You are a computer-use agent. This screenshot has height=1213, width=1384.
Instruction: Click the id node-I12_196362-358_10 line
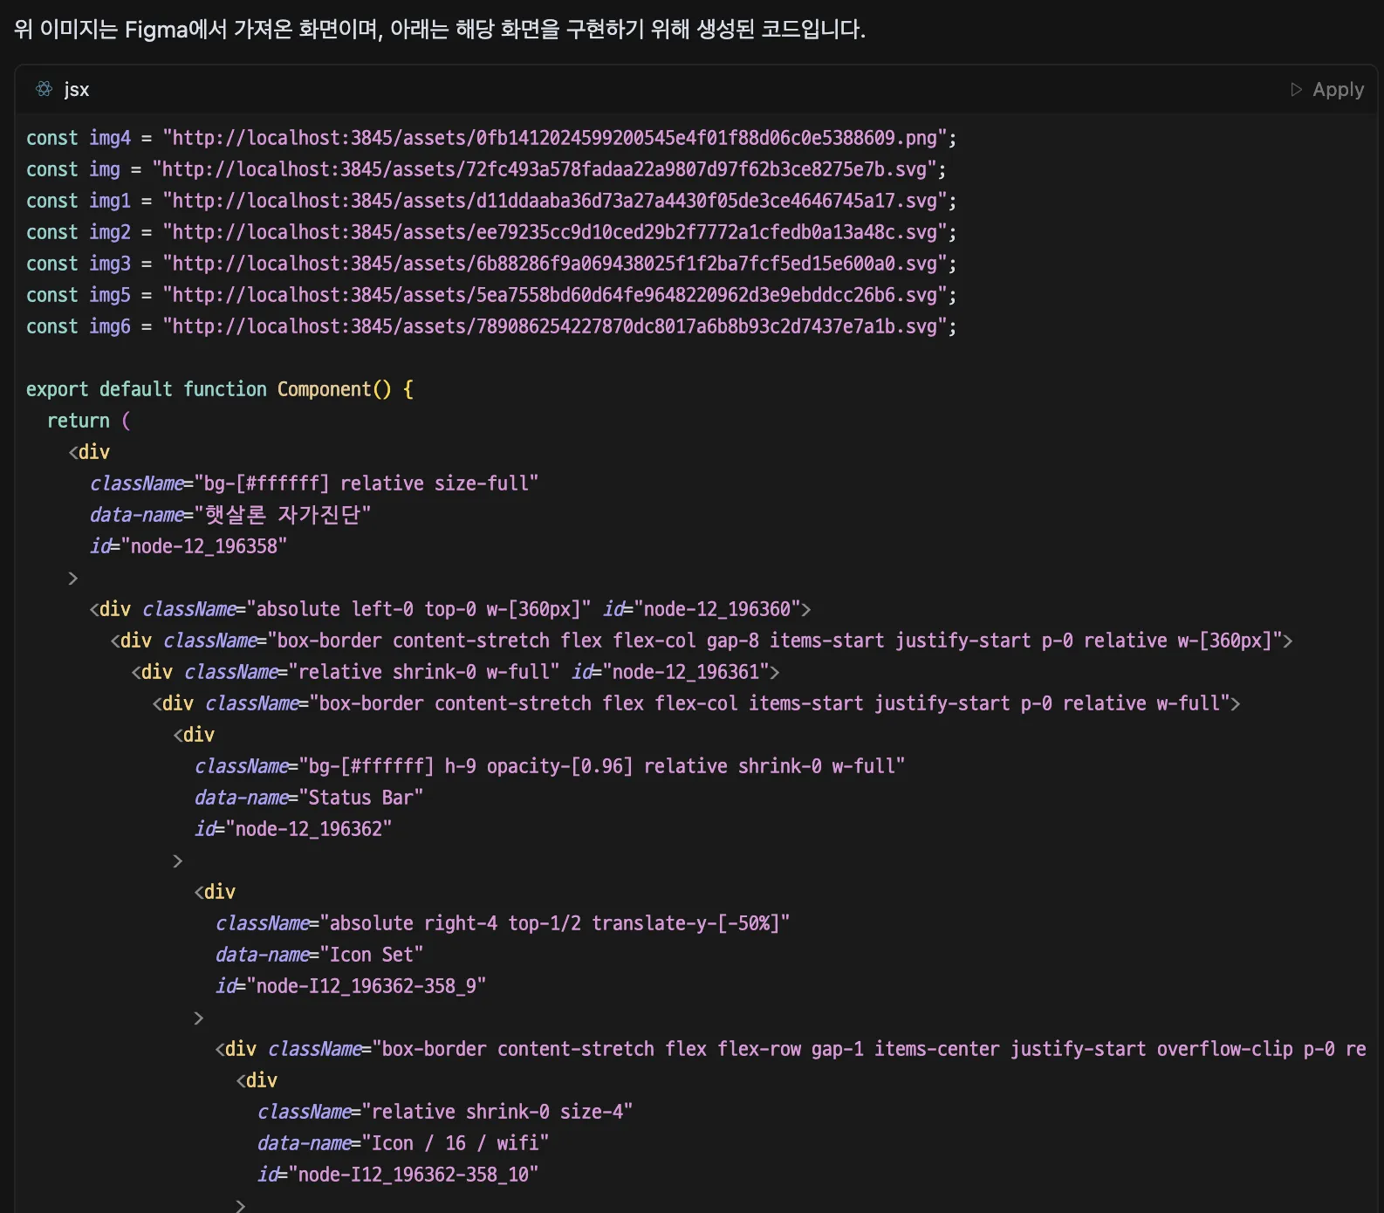pos(398,1175)
